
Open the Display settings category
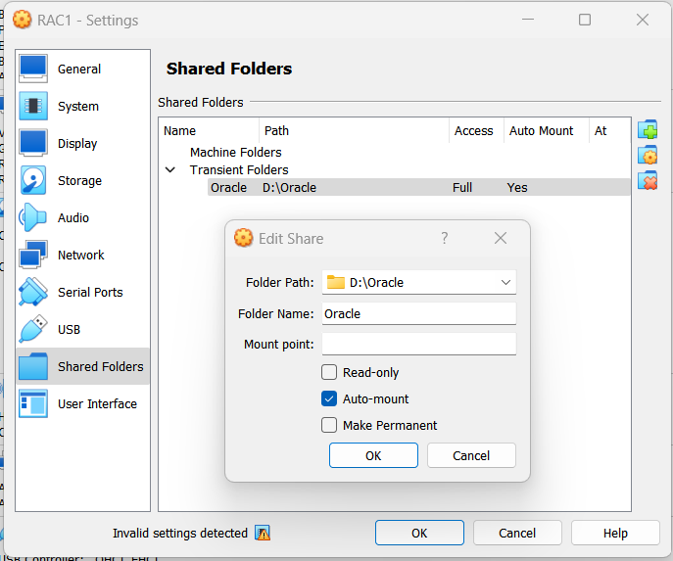point(82,143)
